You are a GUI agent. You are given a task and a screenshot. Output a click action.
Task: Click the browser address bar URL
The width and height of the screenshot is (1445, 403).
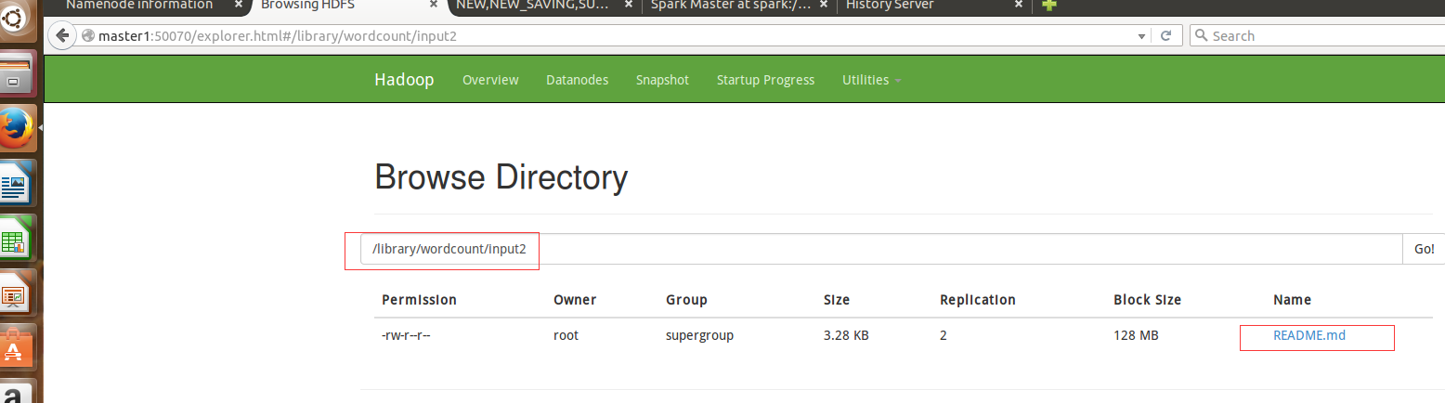[604, 35]
